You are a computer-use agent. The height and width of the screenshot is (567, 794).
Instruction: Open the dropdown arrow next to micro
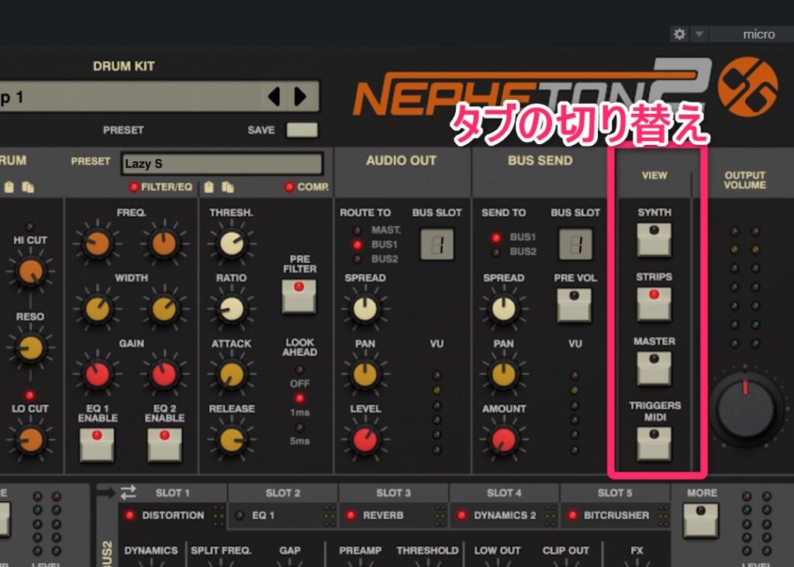699,34
